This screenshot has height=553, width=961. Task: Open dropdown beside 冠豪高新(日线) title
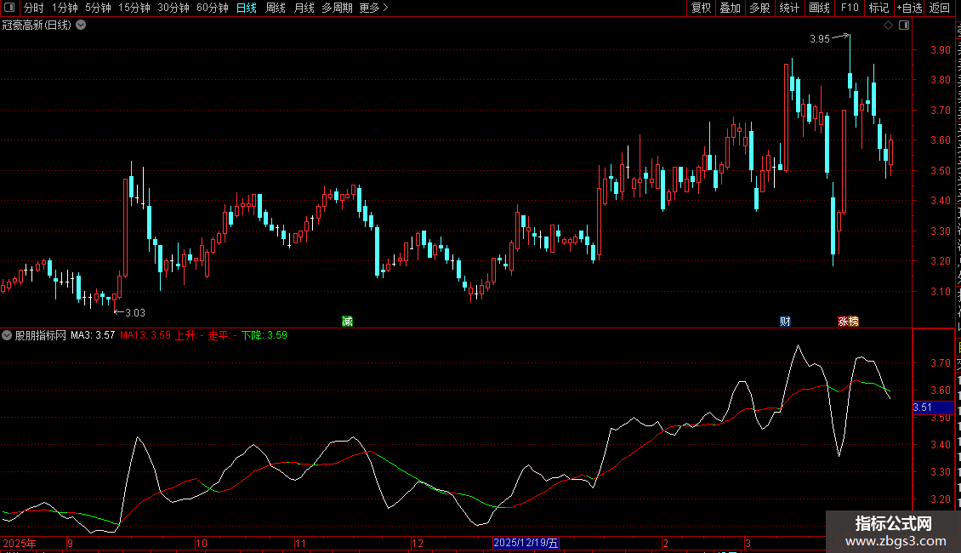[81, 26]
